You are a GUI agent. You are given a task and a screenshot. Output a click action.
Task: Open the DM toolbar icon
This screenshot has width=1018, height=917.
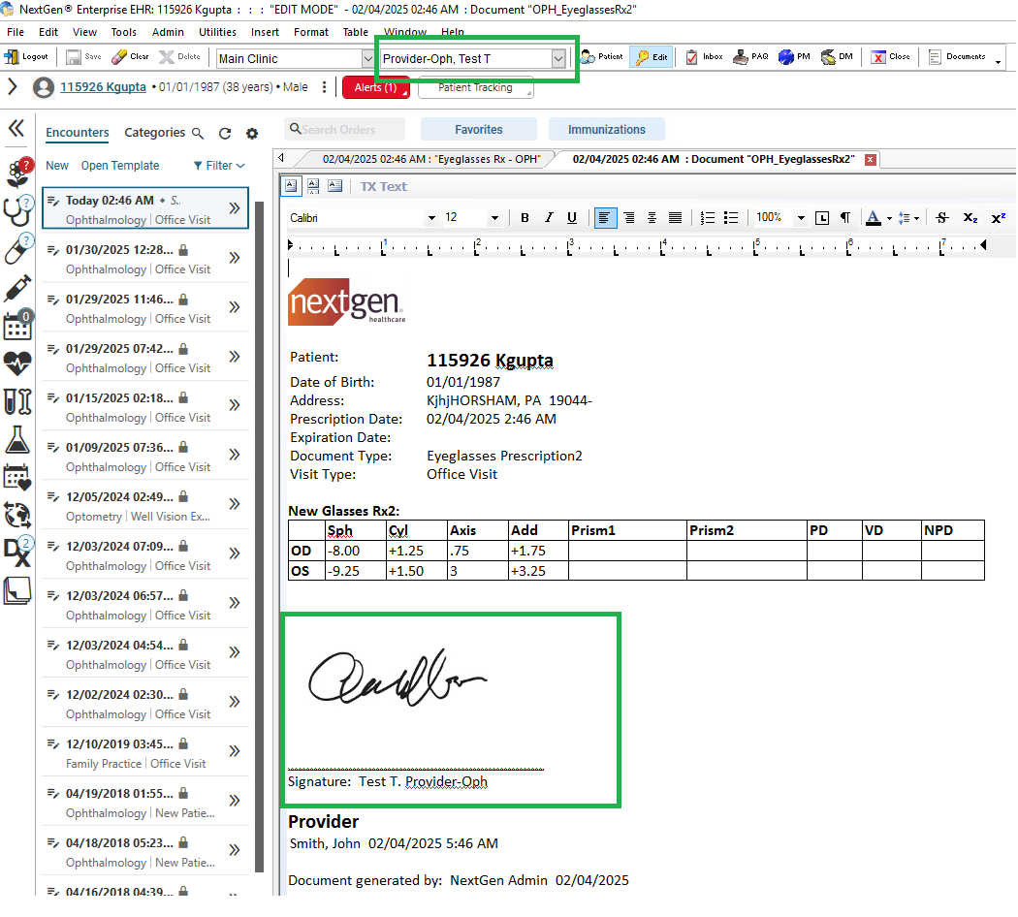[837, 57]
